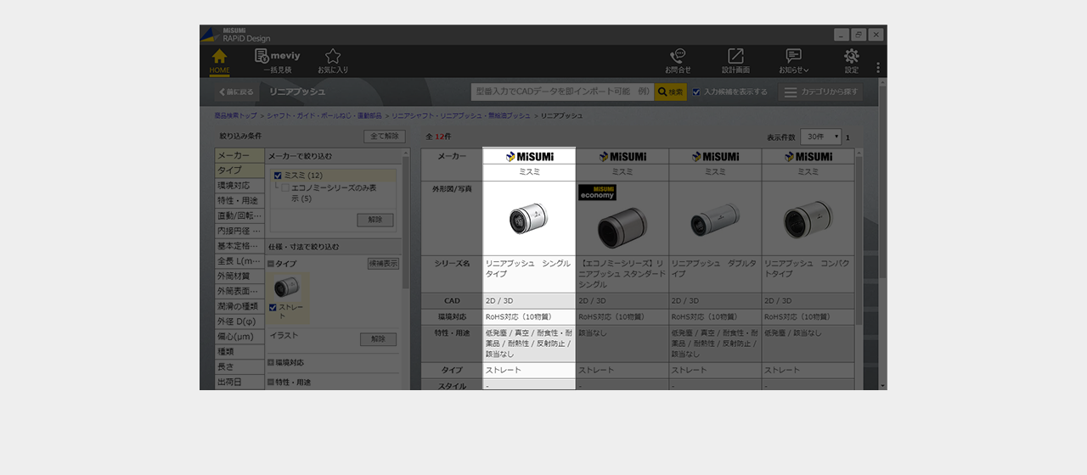
Task: Click the highlighted single-type linear bushing image
Action: [528, 218]
